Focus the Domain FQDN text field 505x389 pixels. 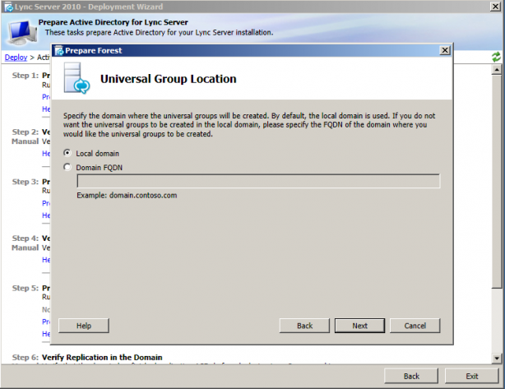click(258, 181)
